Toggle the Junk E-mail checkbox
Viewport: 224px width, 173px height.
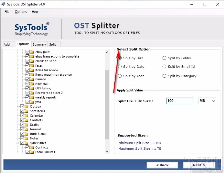(x=22, y=134)
